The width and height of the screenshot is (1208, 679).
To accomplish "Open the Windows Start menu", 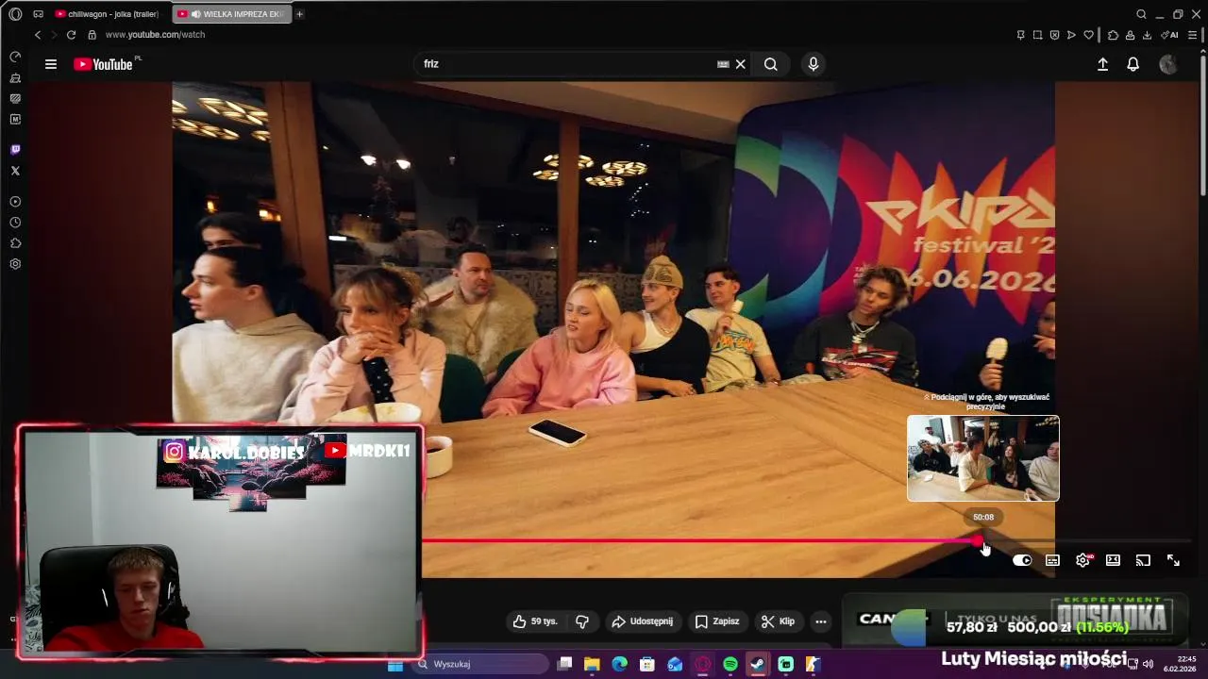I will [x=395, y=665].
